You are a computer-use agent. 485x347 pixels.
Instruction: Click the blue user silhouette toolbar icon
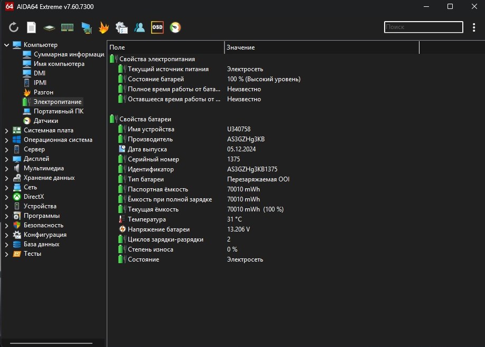pyautogui.click(x=139, y=27)
